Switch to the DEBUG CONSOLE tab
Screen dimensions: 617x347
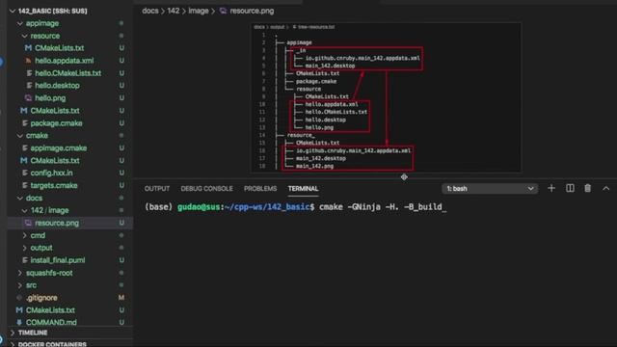(x=206, y=189)
